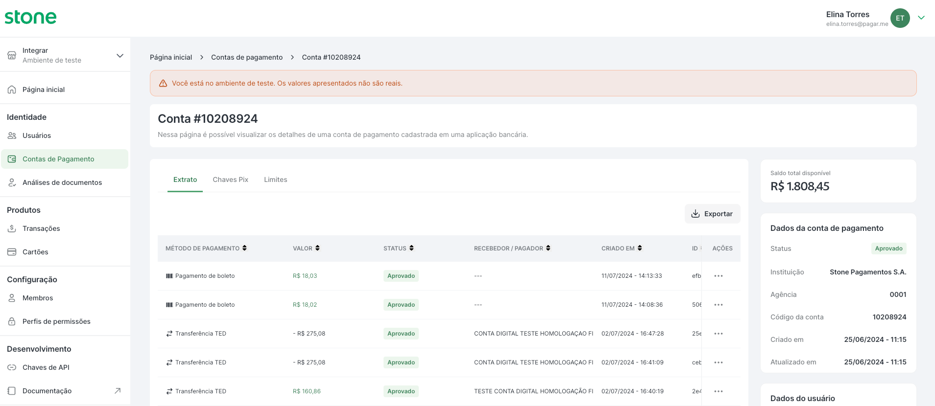Screen dimensions: 935x406
Task: Click the store icon beside Integrar
Action: [x=12, y=55]
